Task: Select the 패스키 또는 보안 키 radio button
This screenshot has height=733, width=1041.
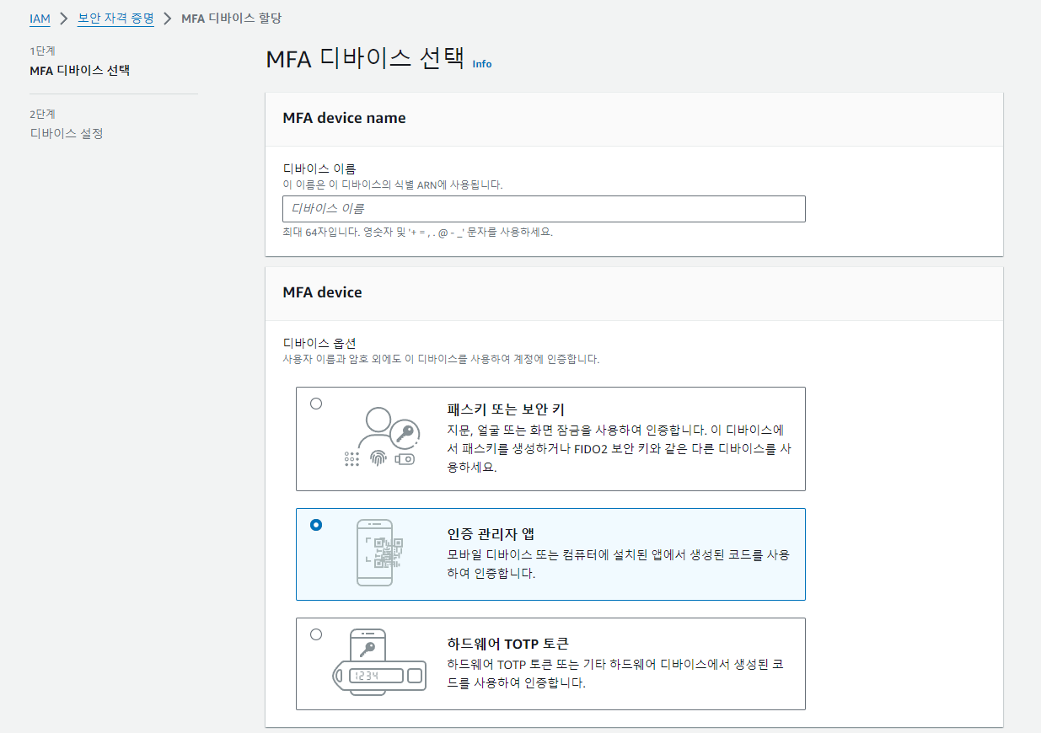Action: (x=315, y=404)
